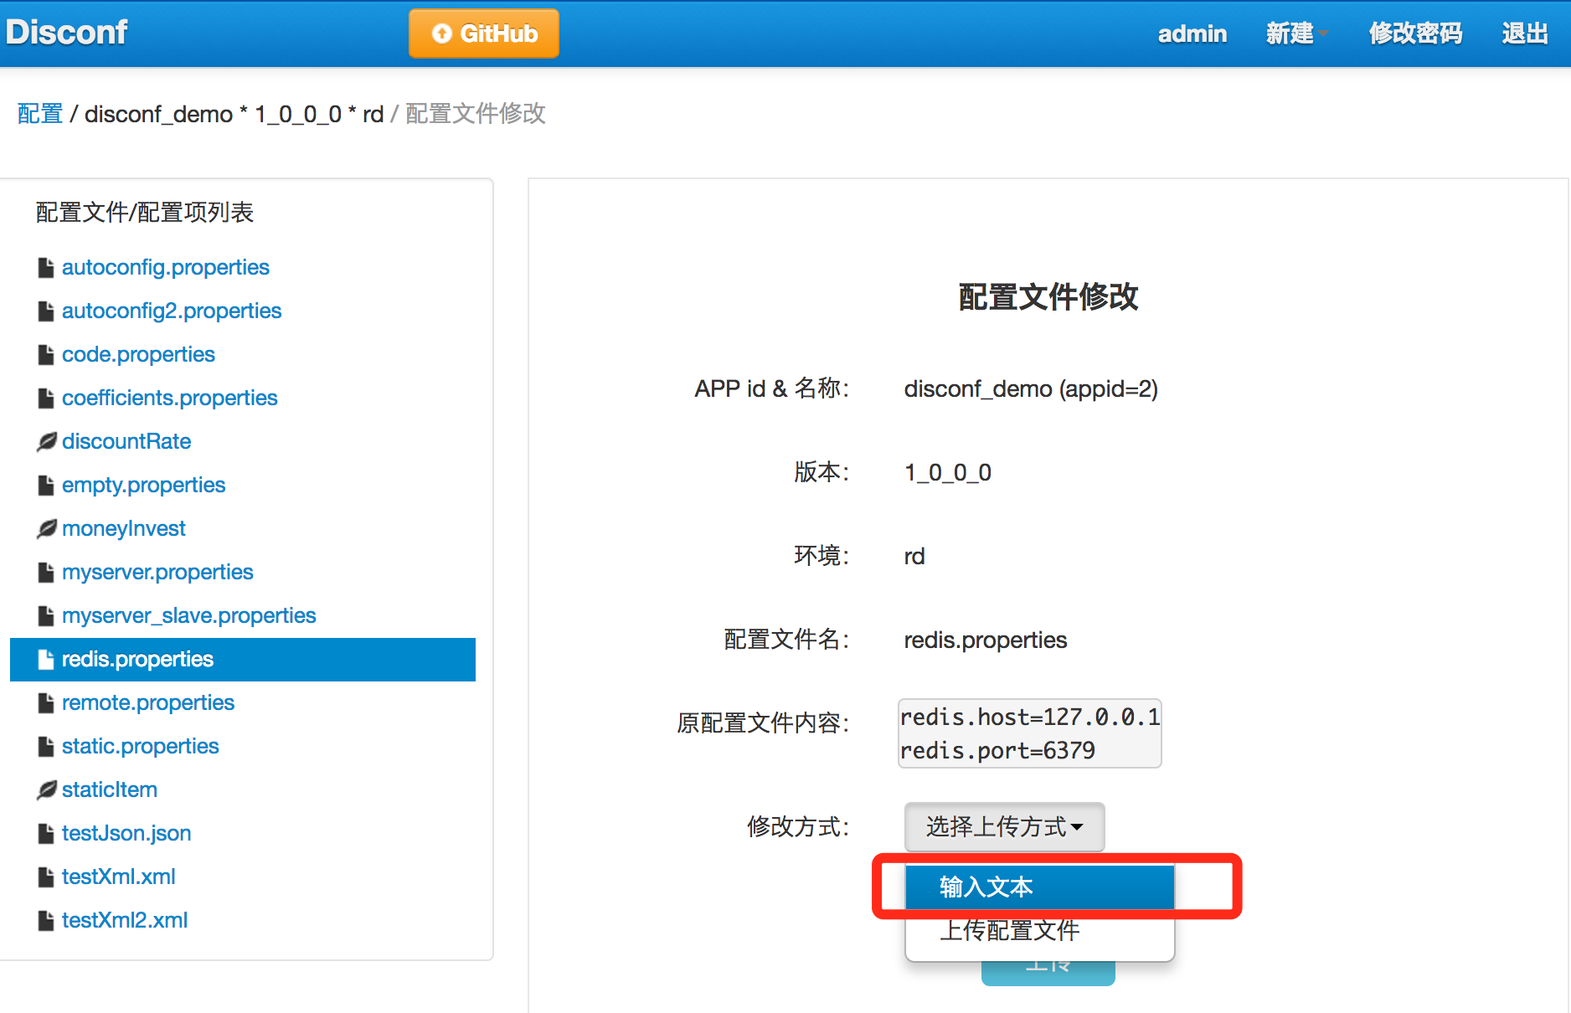Click the version value 1_0_0_0
This screenshot has width=1571, height=1013.
[x=948, y=473]
